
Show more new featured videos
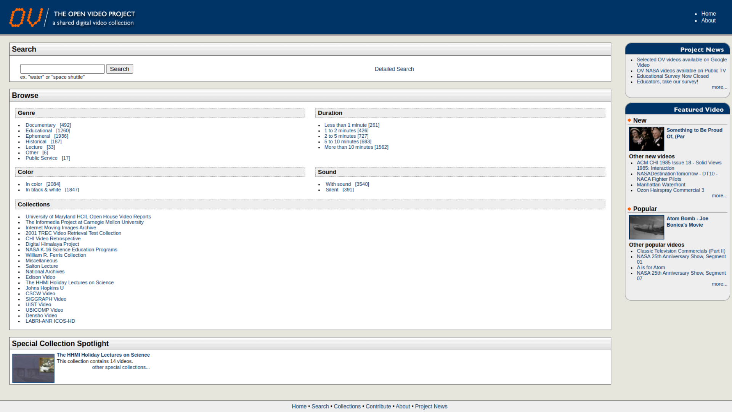coord(719,196)
